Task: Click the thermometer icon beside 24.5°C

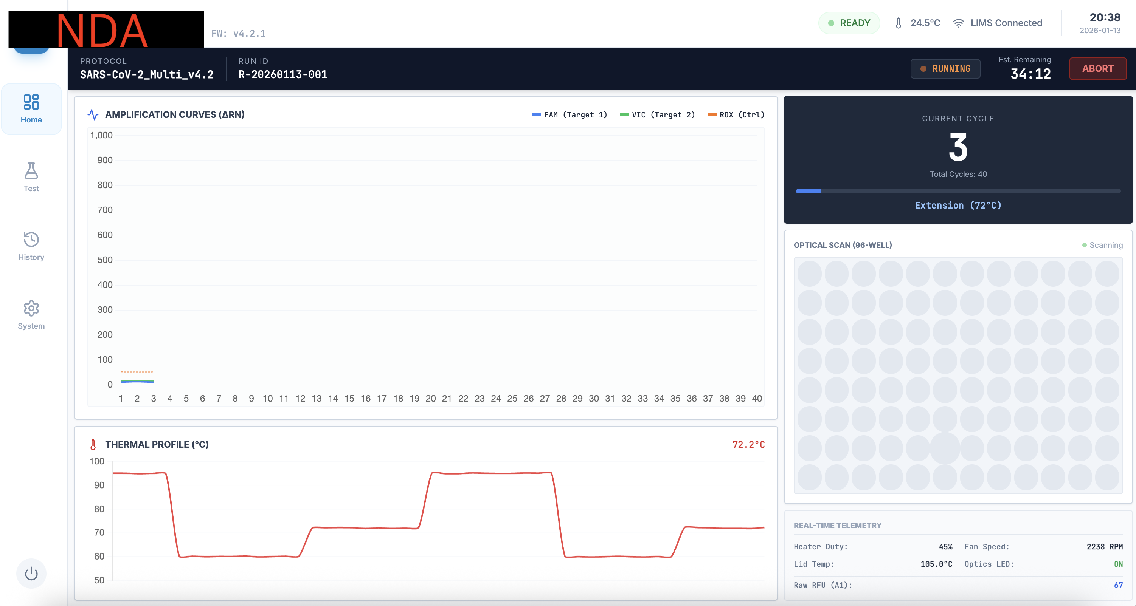Action: tap(898, 23)
